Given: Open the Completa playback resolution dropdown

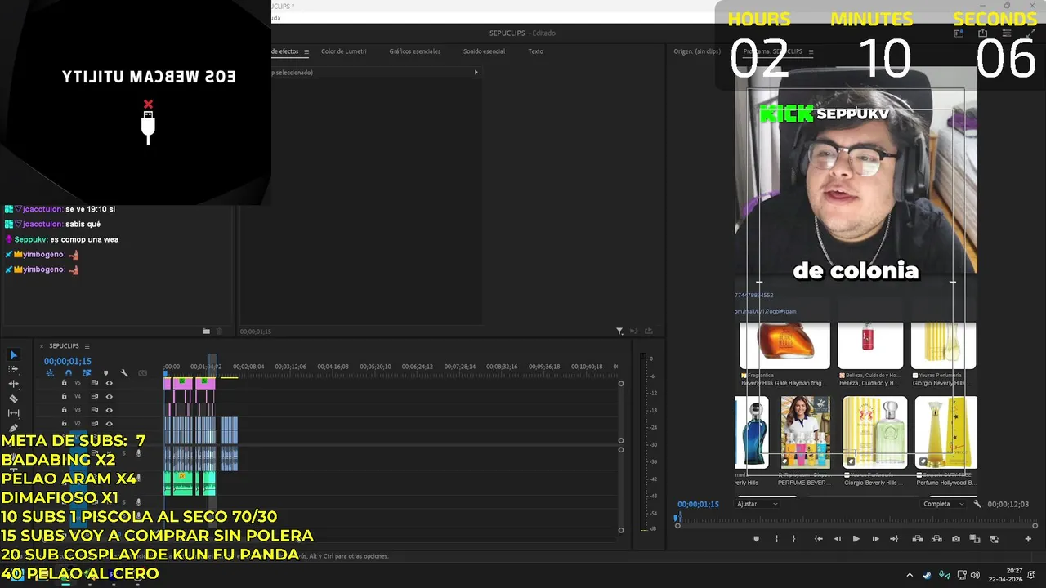Looking at the screenshot, I should pos(942,504).
